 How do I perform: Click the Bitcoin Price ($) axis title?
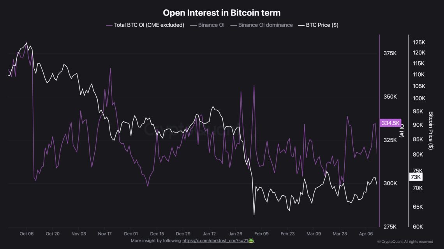tap(431, 131)
